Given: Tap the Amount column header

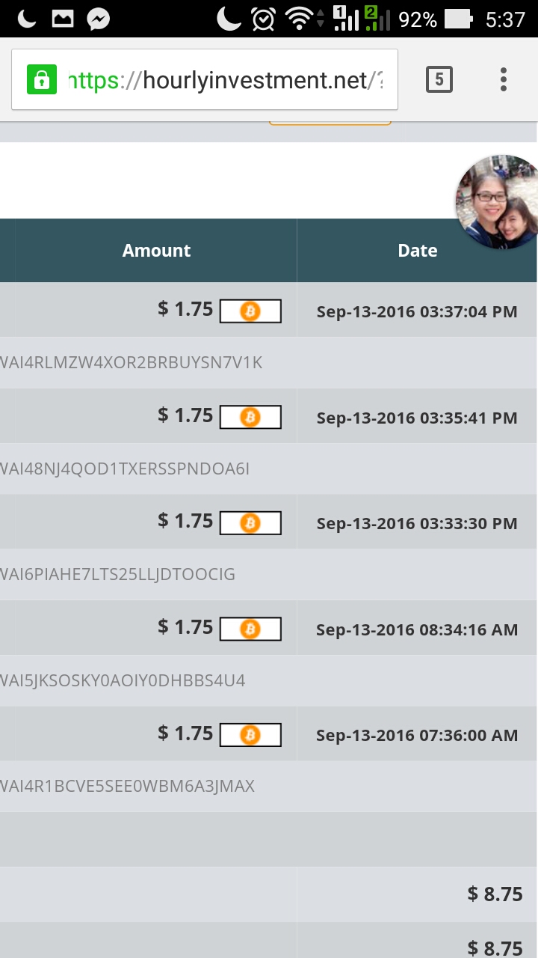Looking at the screenshot, I should coord(156,251).
